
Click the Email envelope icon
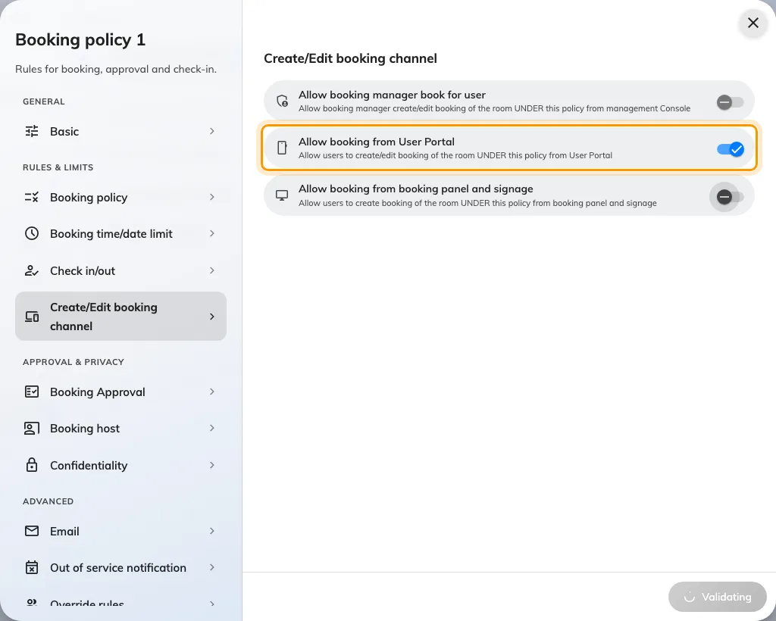coord(32,531)
